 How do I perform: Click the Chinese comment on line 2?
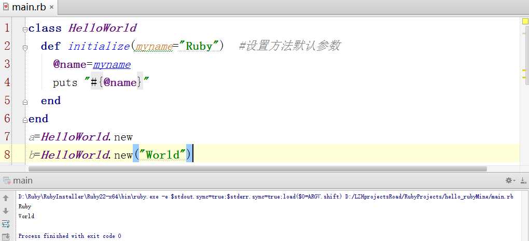[x=289, y=46]
